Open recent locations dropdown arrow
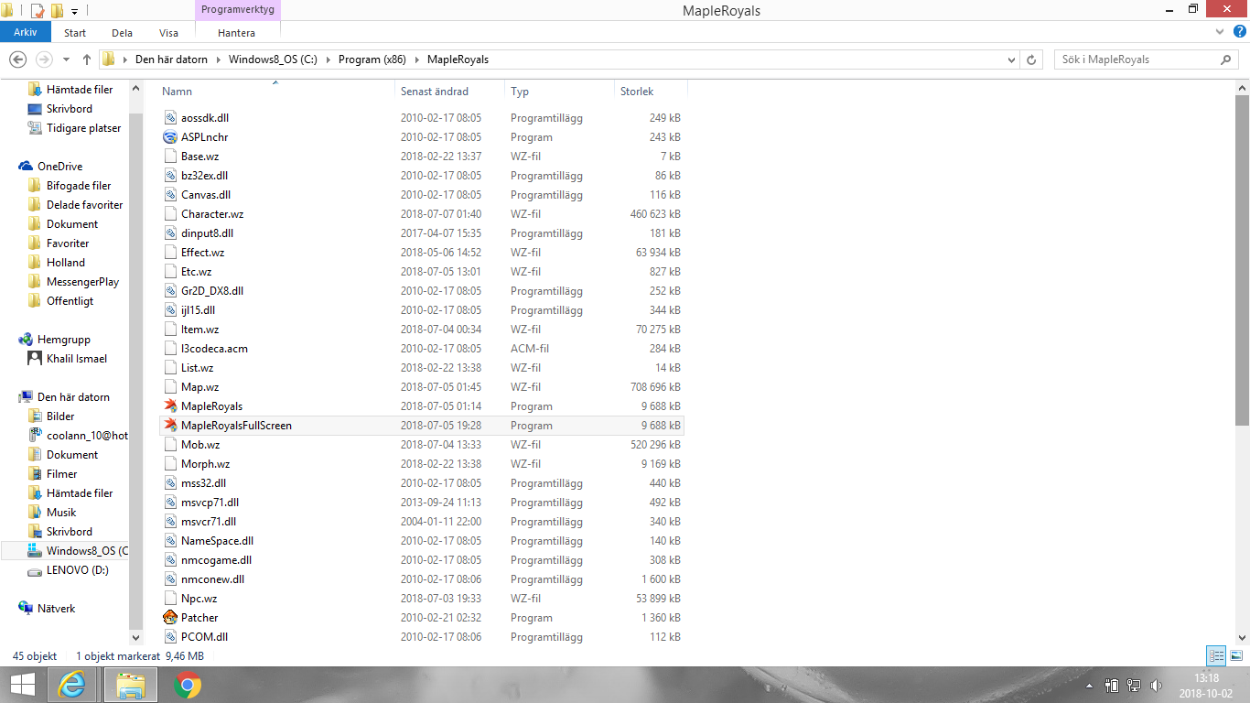This screenshot has width=1250, height=703. [66, 59]
